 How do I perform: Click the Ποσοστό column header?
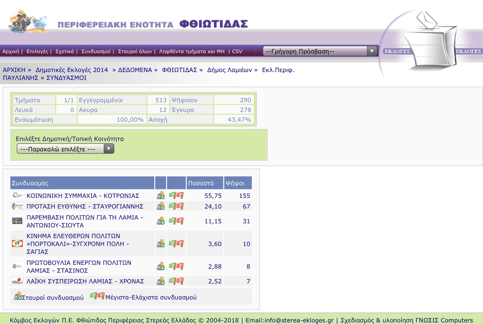click(x=205, y=183)
